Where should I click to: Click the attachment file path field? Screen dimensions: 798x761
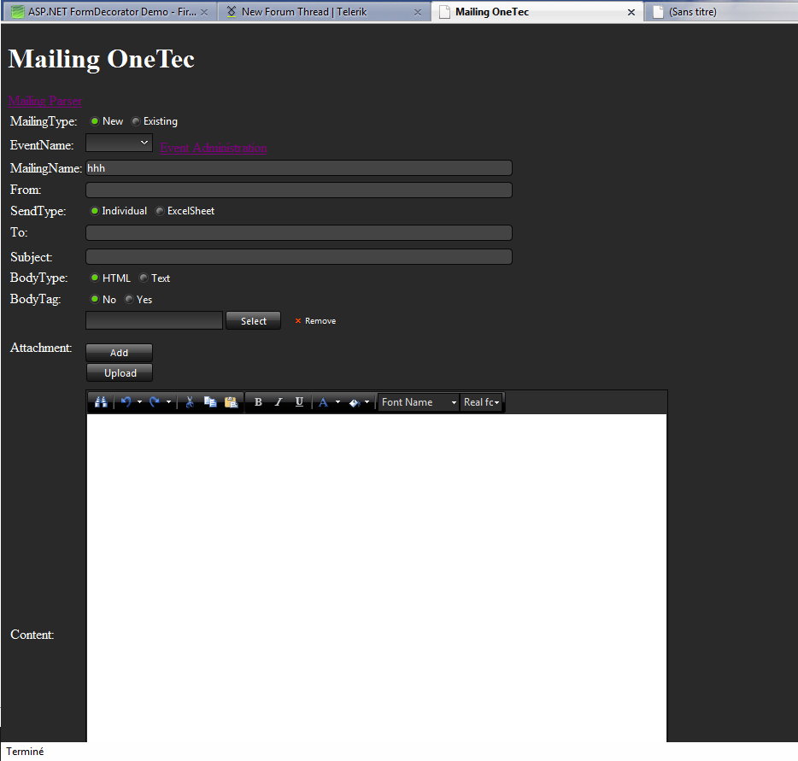[154, 320]
